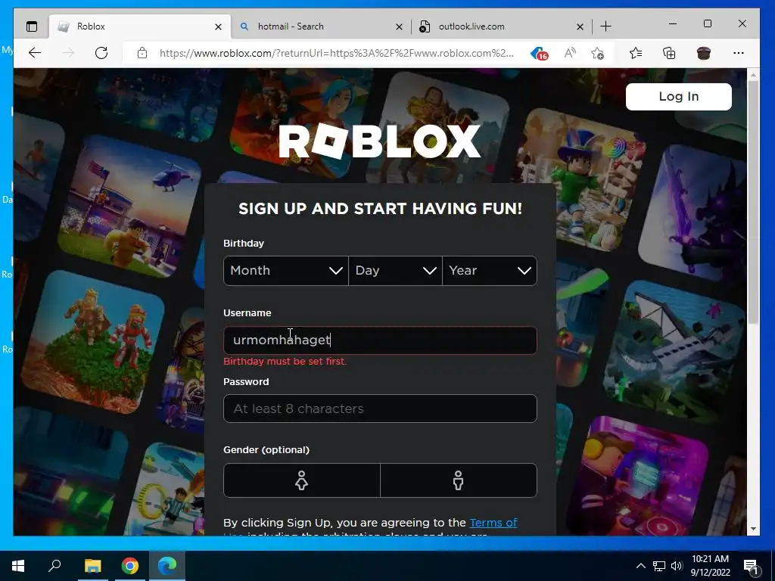775x581 pixels.
Task: Open the Terms of Use link
Action: coord(493,523)
